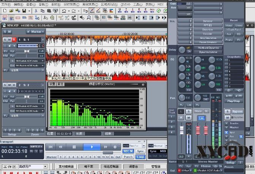Open the SMPTE 25 time format dropdown
Image resolution: width=255 pixels, height=174 pixels.
point(36,147)
